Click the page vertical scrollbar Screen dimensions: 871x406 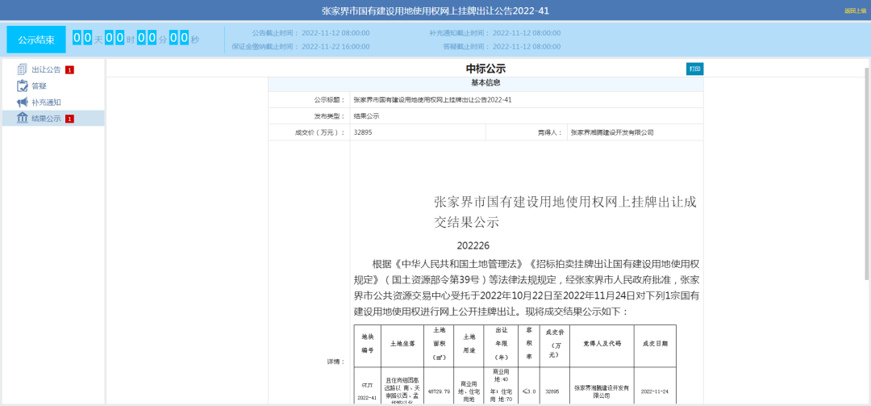pyautogui.click(x=867, y=173)
